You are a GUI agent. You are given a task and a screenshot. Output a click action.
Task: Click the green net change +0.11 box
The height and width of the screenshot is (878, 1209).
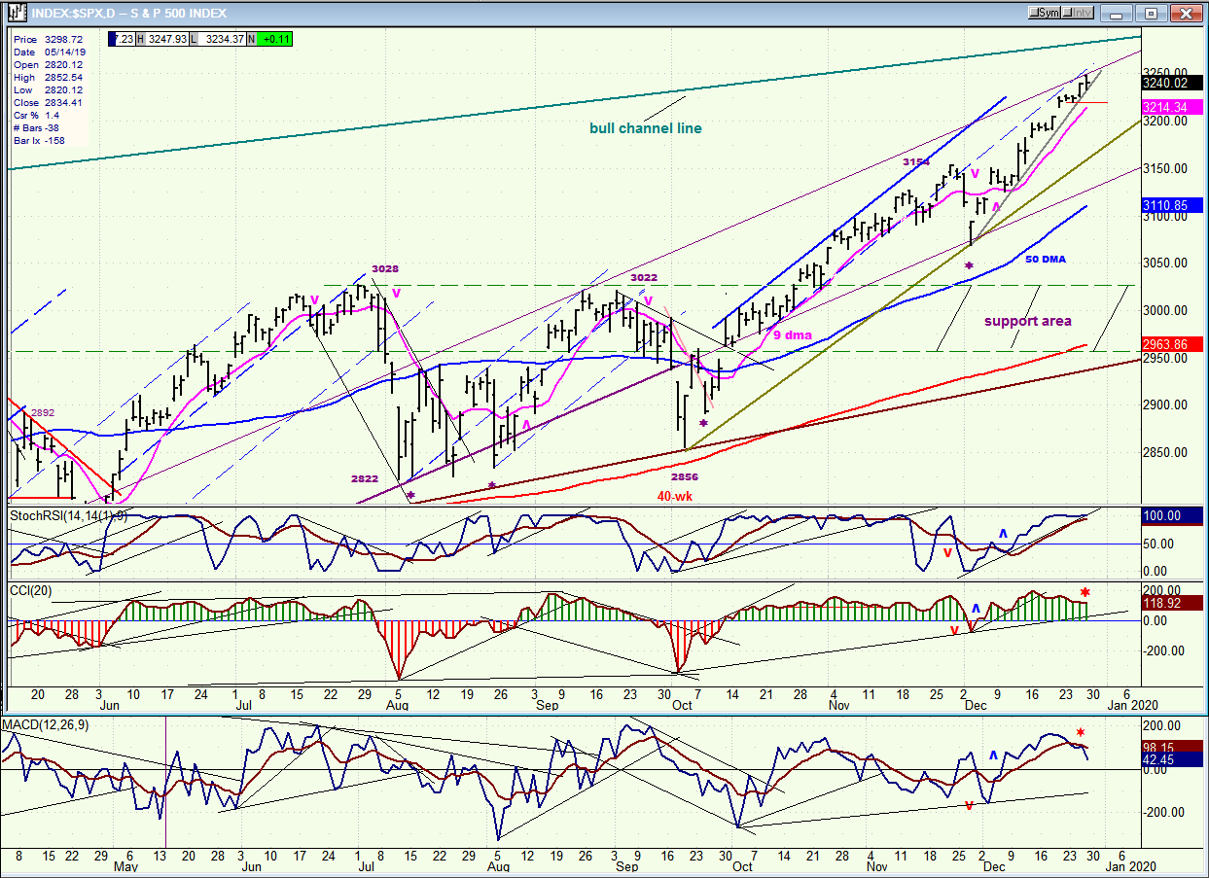click(x=273, y=39)
